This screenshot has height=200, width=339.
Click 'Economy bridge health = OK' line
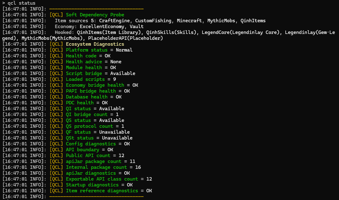102,85
